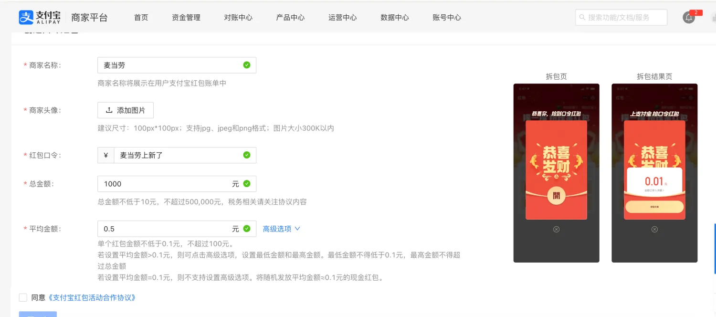The image size is (716, 317).
Task: Open the notification bell with red badge
Action: [x=689, y=17]
